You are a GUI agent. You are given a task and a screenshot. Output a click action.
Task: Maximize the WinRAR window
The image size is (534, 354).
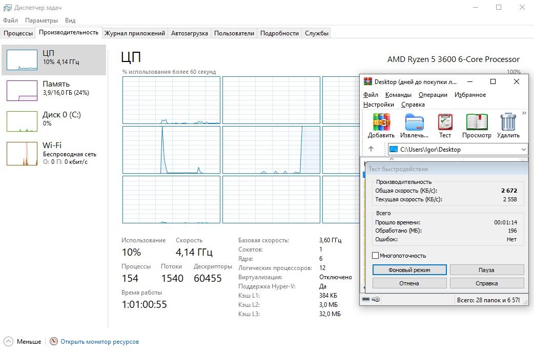point(493,81)
